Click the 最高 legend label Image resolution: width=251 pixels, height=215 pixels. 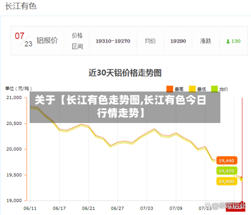pyautogui.click(x=179, y=89)
